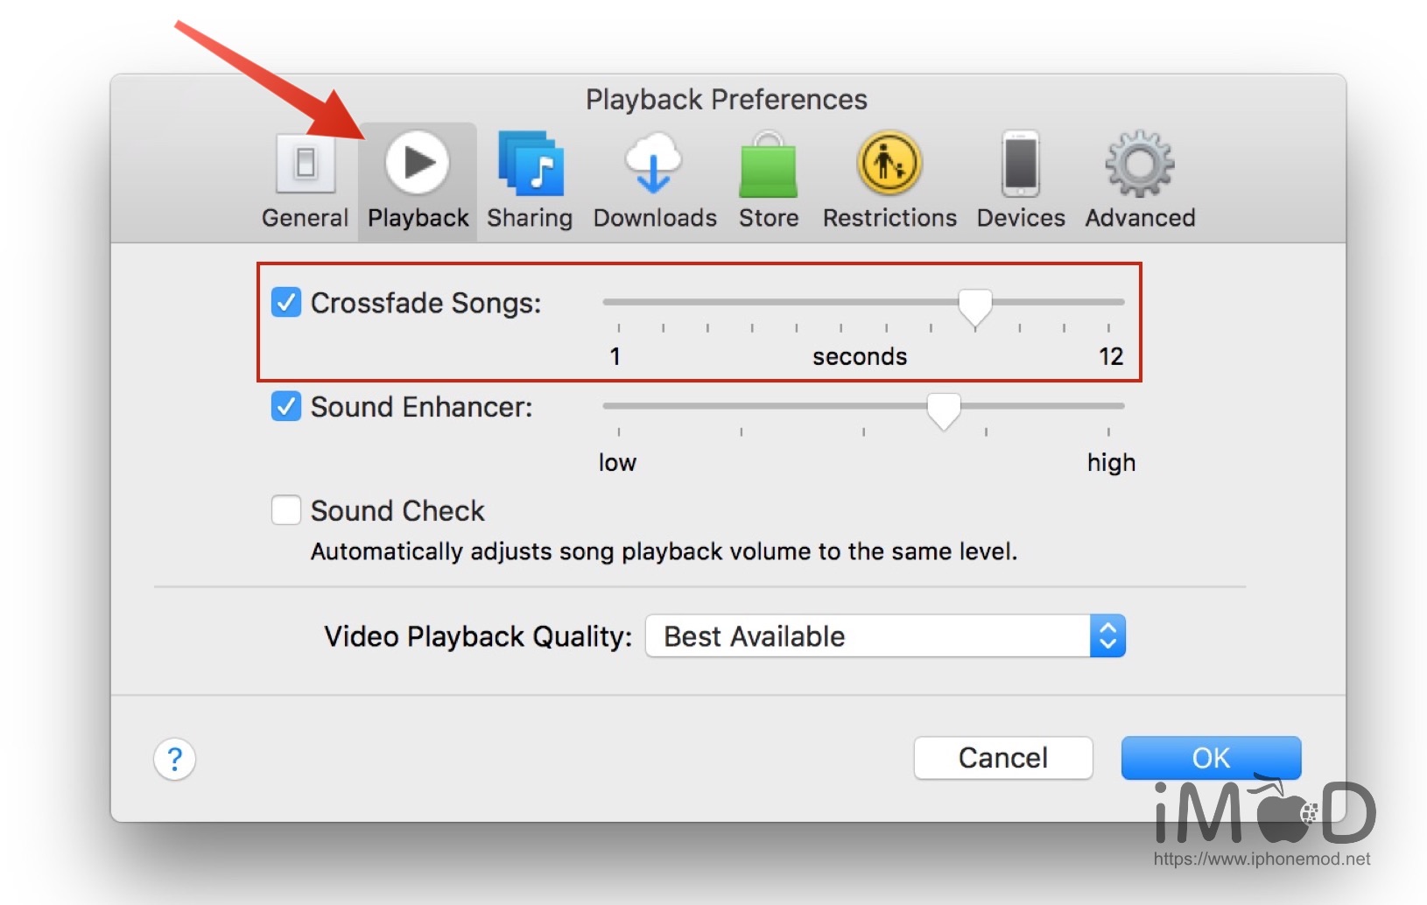
Task: Uncheck the Sound Enhancer checkbox
Action: pyautogui.click(x=286, y=407)
